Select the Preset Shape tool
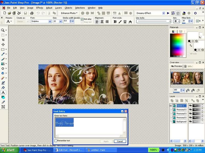The width and height of the screenshot is (205, 153). coord(3,97)
